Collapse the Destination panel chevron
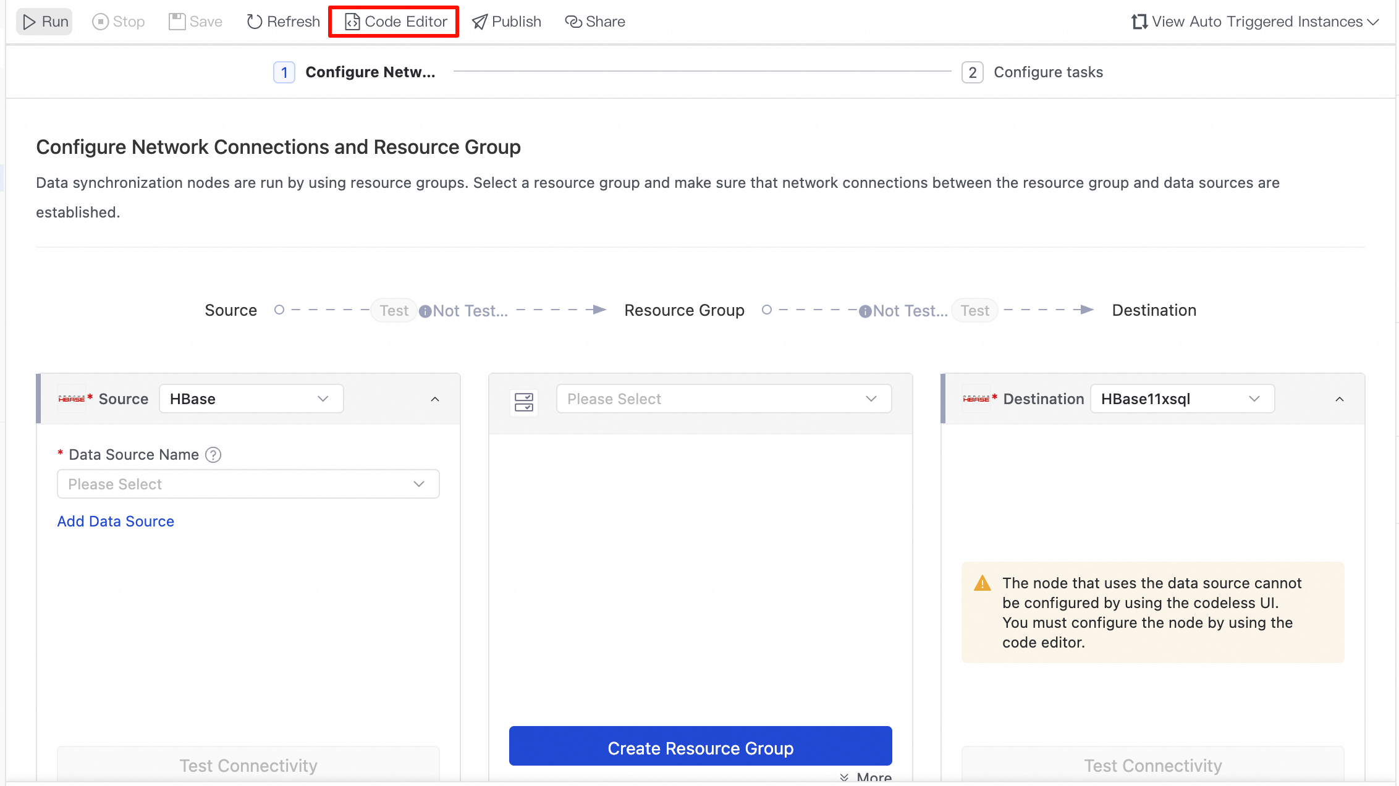This screenshot has height=786, width=1399. [x=1340, y=399]
